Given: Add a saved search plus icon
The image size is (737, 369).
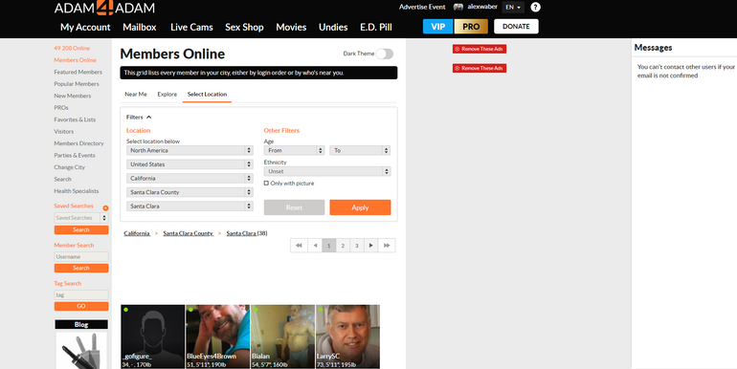Looking at the screenshot, I should coord(105,208).
